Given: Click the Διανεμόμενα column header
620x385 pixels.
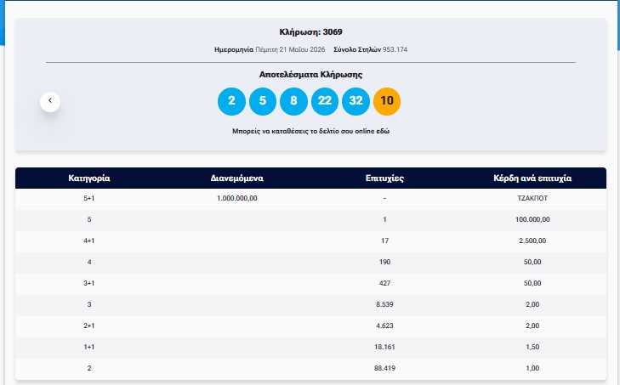Looking at the screenshot, I should 236,178.
